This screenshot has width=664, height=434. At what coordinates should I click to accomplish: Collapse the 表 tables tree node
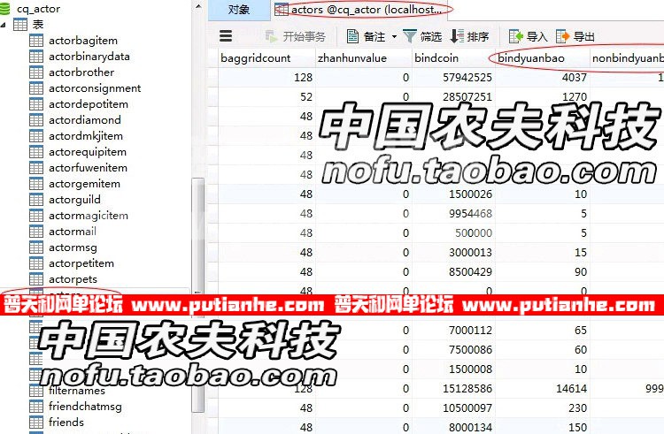4,25
